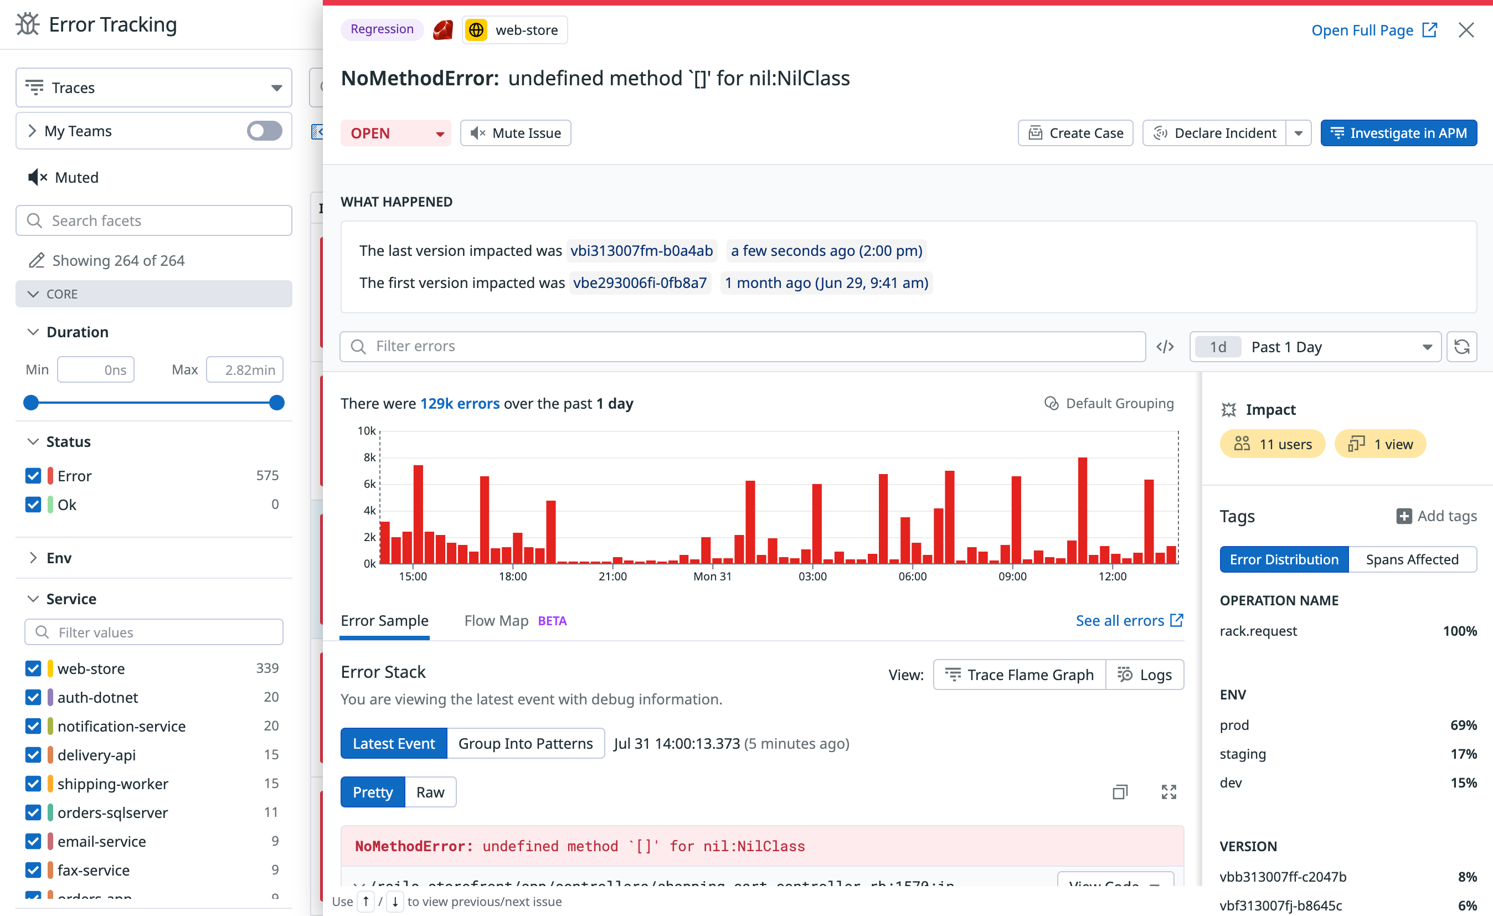Image resolution: width=1493 pixels, height=916 pixels.
Task: Expand error stack to fullscreen icon
Action: (x=1168, y=792)
